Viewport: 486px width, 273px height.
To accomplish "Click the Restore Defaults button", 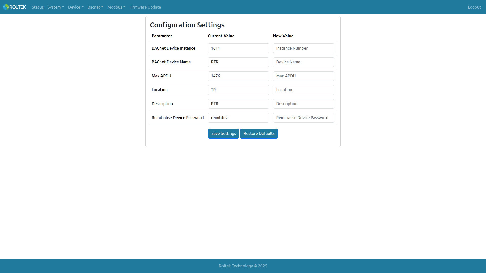I will (x=259, y=134).
